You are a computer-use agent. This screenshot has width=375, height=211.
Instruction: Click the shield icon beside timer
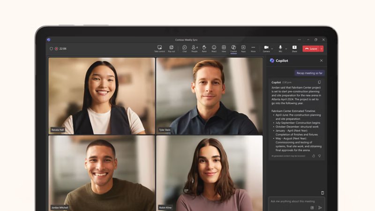point(51,49)
